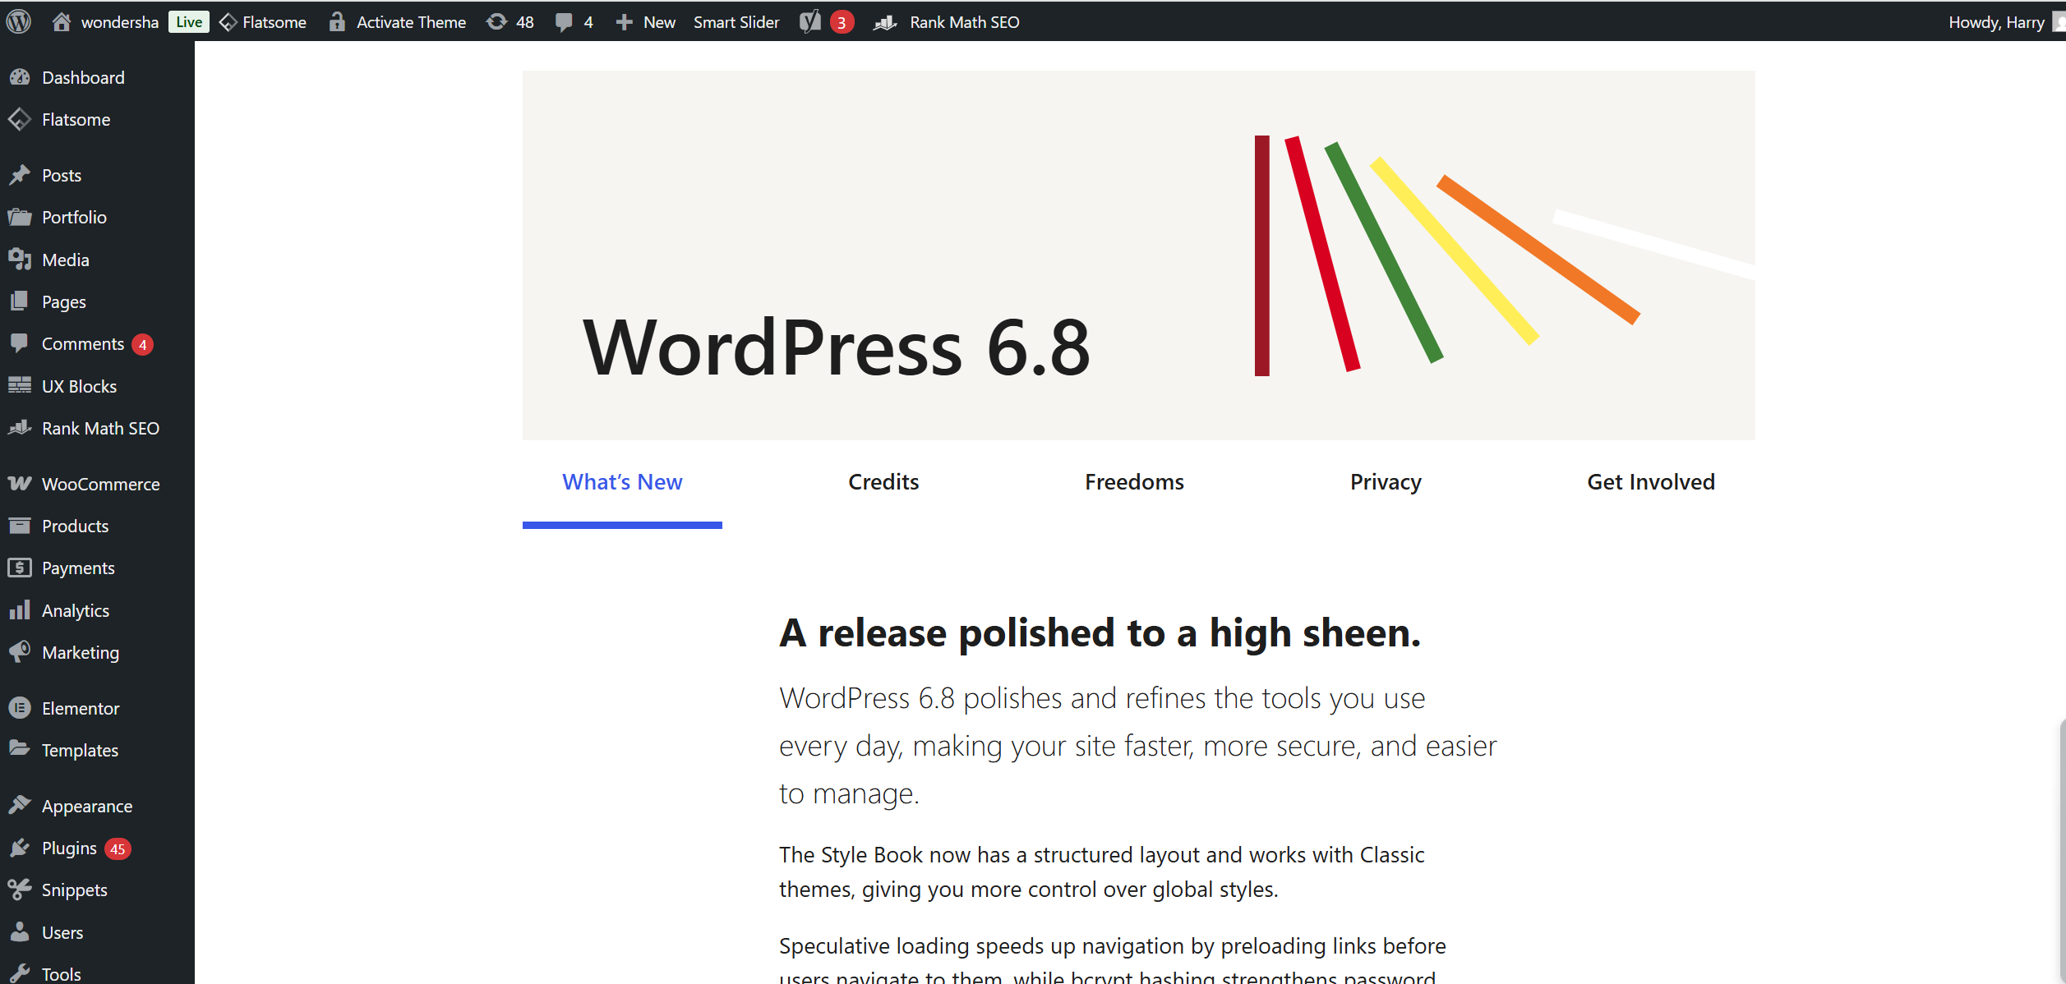Open the Howdy, Harry account dropdown
The height and width of the screenshot is (984, 2066).
[x=1997, y=21]
